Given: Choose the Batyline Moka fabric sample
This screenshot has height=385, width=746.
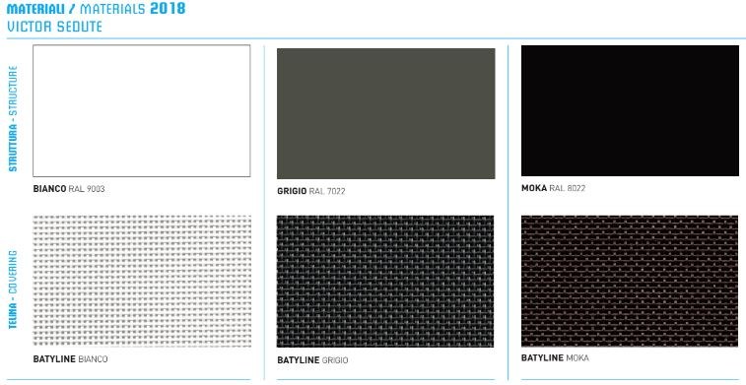Looking at the screenshot, I should coord(630,281).
